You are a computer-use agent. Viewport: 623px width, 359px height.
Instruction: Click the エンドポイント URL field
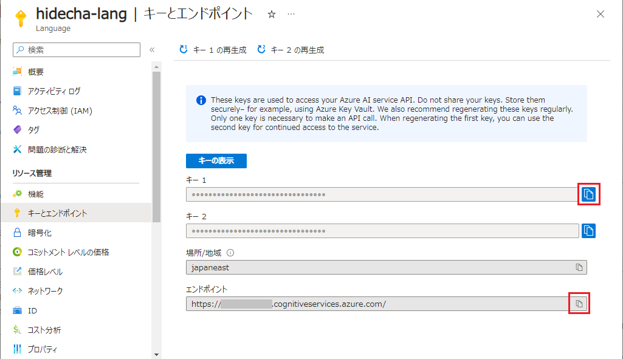[386, 304]
